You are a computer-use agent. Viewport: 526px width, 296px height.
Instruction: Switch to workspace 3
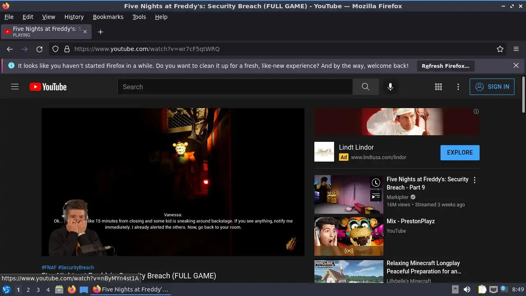[38, 289]
